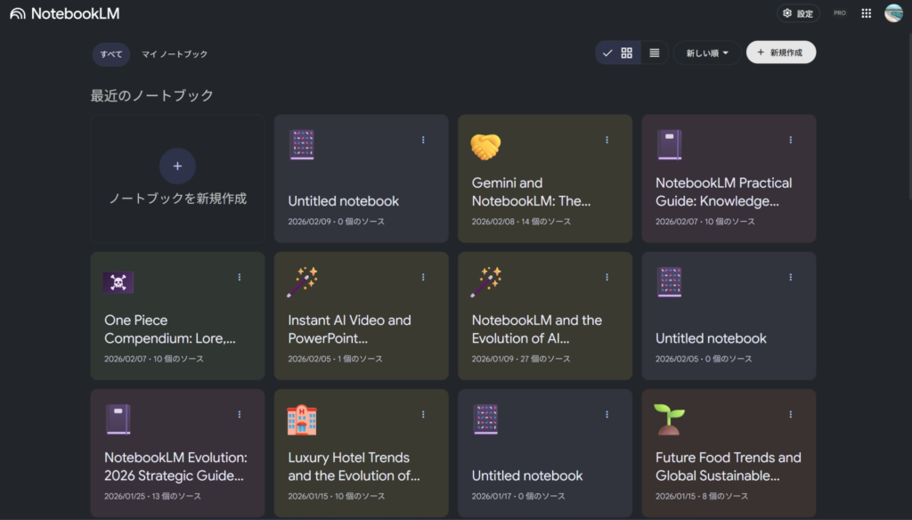Click the NotebookLM logo icon
Image resolution: width=912 pixels, height=520 pixels.
(x=17, y=13)
